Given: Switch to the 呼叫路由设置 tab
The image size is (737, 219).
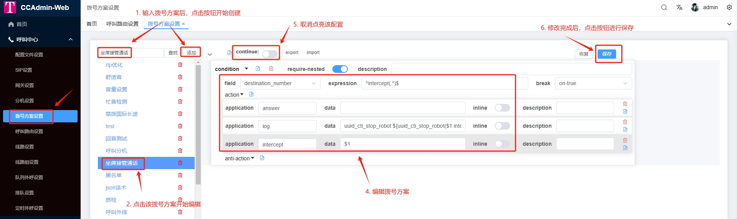Looking at the screenshot, I should pos(122,24).
